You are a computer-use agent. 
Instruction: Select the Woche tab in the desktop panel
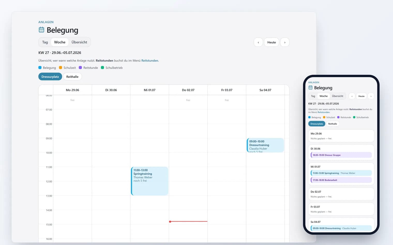click(60, 42)
